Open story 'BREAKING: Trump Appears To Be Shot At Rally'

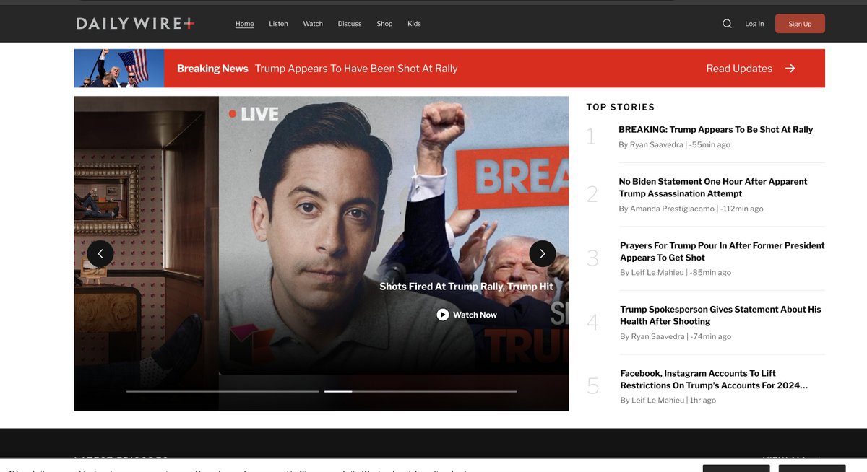coord(716,130)
